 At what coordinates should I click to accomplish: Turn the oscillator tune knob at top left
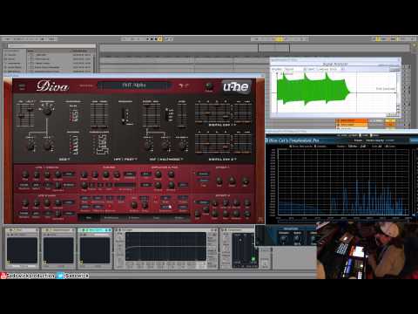coord(47,111)
